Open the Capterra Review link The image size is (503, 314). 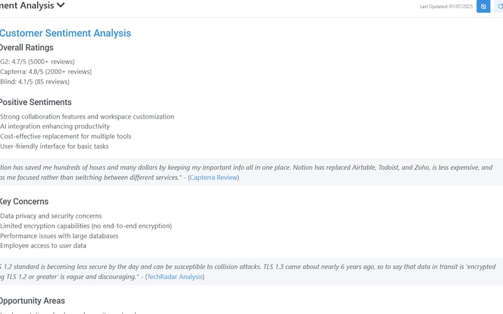[214, 178]
